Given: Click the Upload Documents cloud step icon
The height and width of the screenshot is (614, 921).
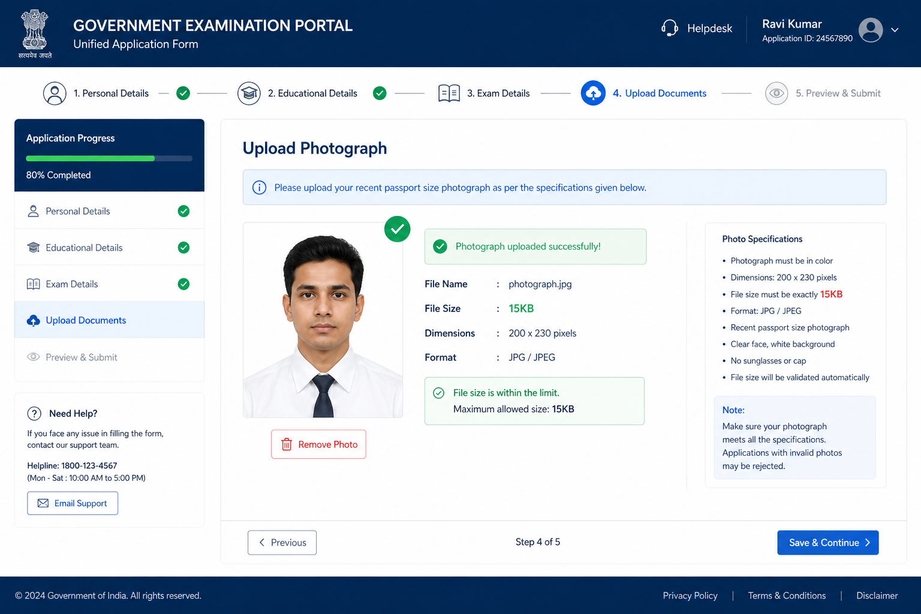Looking at the screenshot, I should click(x=593, y=93).
